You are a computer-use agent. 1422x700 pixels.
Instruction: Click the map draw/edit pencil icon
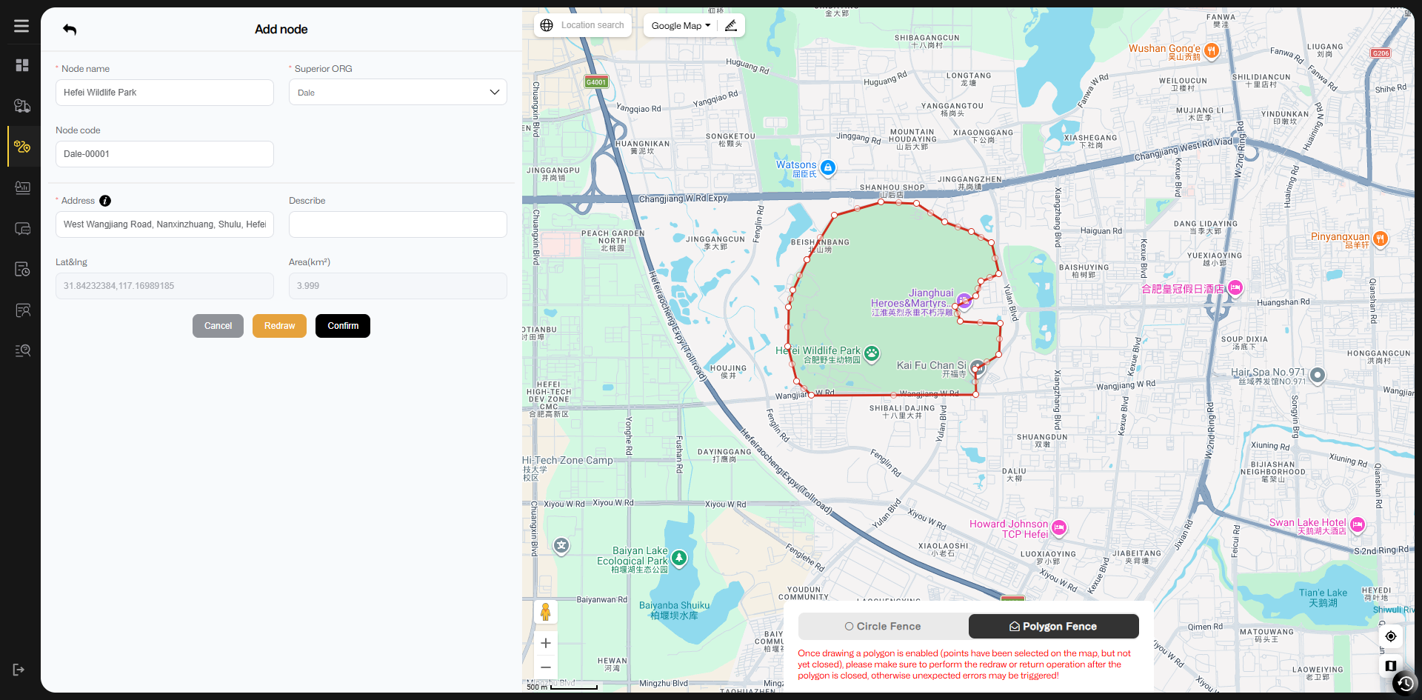[x=731, y=25]
